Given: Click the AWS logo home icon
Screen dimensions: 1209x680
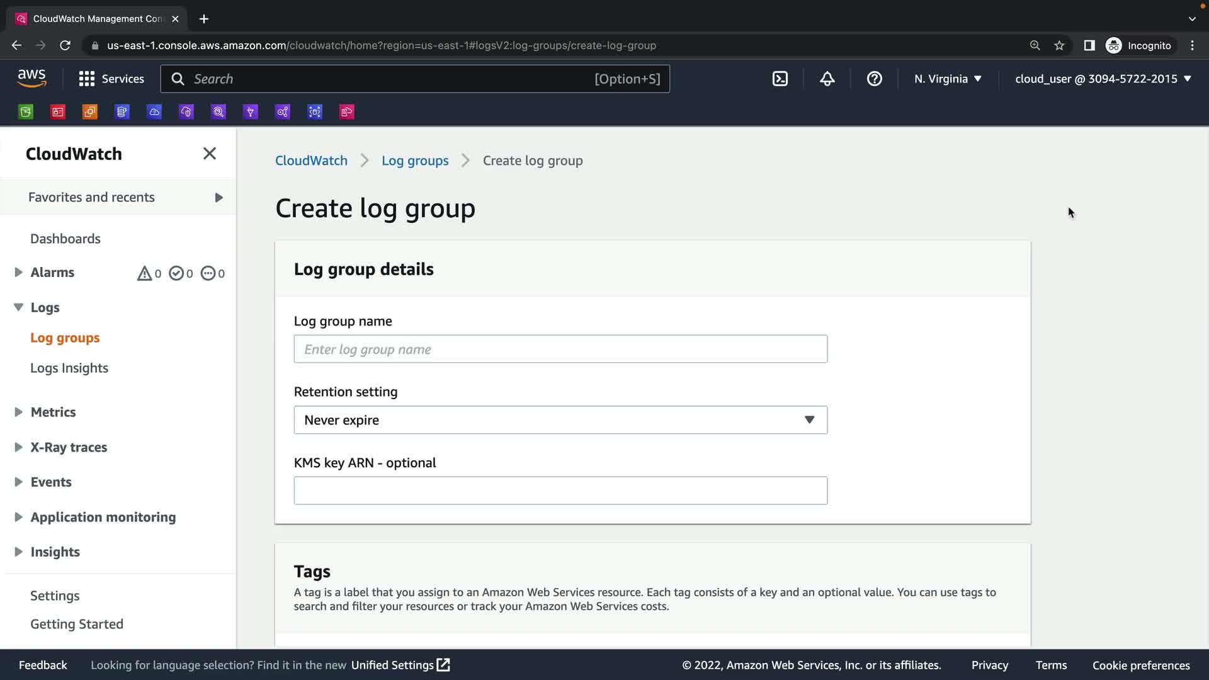Looking at the screenshot, I should coord(31,79).
